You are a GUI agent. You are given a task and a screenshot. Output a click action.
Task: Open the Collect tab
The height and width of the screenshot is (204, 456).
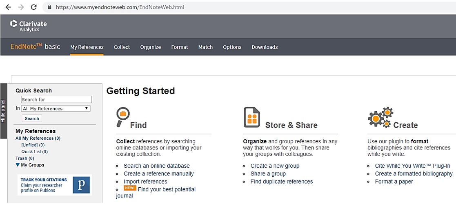[122, 47]
